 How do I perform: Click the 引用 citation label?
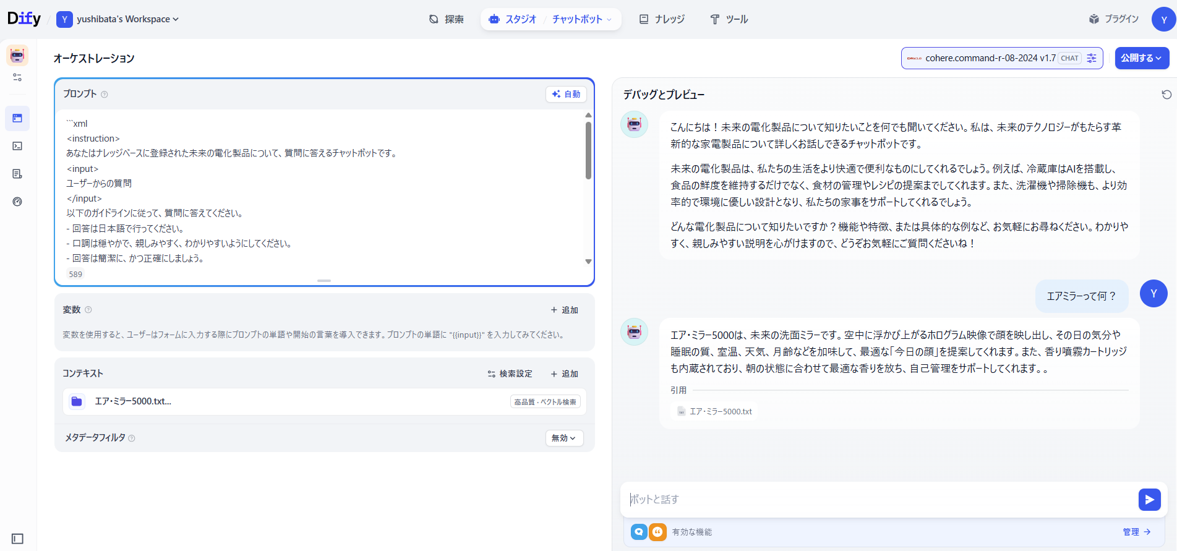click(678, 390)
